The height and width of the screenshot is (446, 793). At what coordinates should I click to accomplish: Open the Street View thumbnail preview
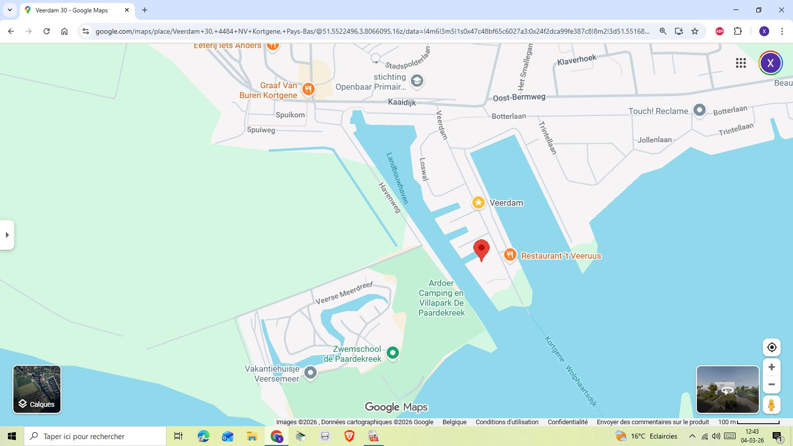[x=727, y=389]
